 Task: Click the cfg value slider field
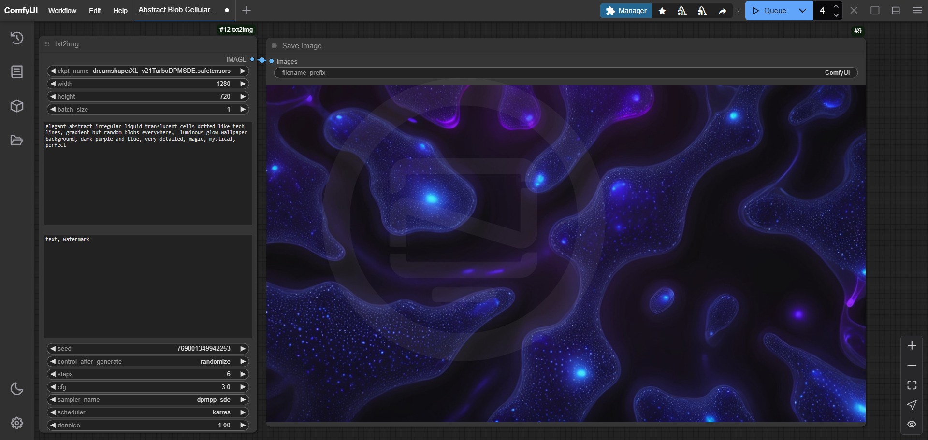click(x=148, y=387)
